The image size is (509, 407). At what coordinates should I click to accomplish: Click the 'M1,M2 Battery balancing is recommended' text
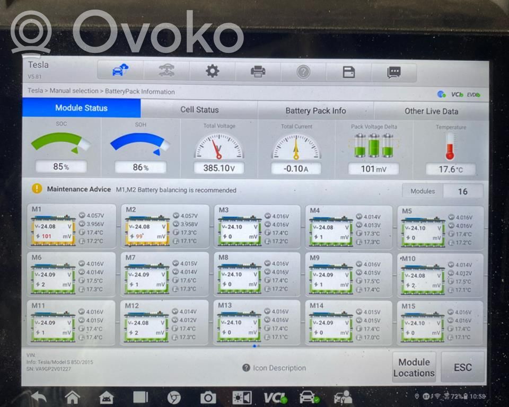click(176, 190)
